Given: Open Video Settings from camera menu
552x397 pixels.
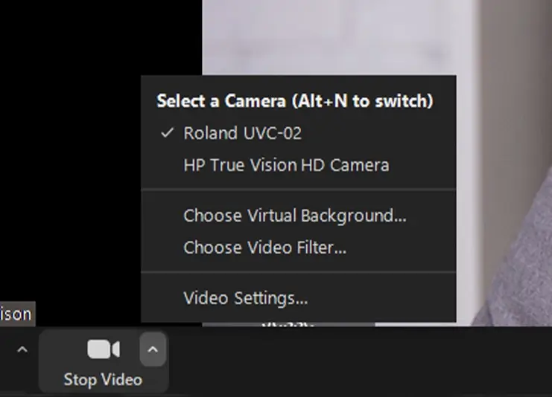Looking at the screenshot, I should click(245, 298).
